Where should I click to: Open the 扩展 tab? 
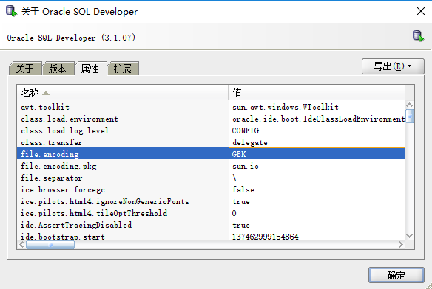pos(123,69)
